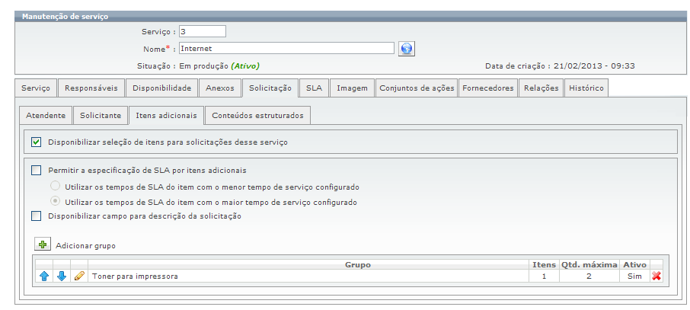This screenshot has height=310, width=690.
Task: Open the Imagem tab
Action: tap(352, 88)
